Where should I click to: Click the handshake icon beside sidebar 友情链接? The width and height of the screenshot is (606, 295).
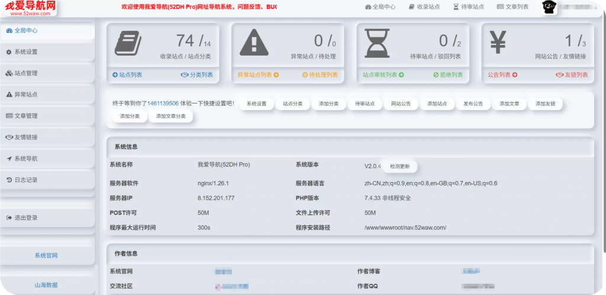pos(9,137)
